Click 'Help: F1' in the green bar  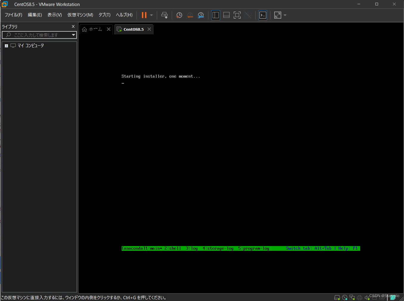pyautogui.click(x=348, y=248)
